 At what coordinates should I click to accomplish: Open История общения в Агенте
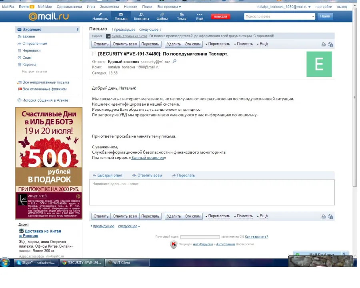tap(45, 100)
